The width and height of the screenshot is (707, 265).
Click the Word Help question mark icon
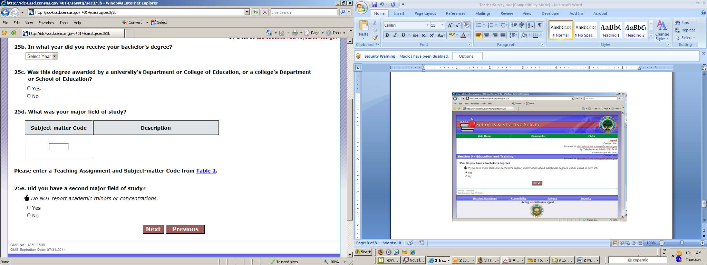pos(703,13)
